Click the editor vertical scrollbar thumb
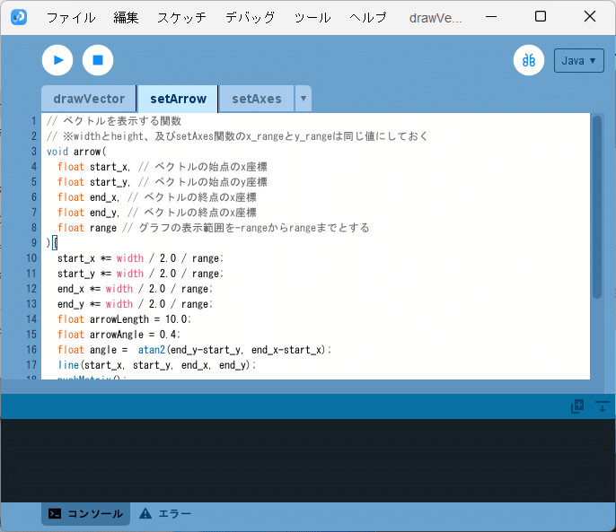616x532 pixels. (597, 207)
